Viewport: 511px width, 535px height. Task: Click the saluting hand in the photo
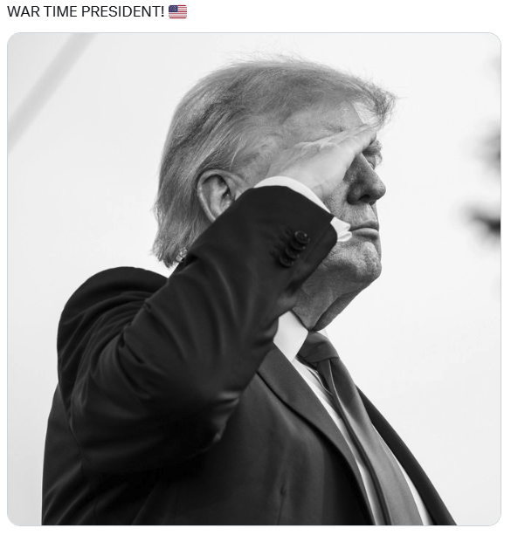329,157
